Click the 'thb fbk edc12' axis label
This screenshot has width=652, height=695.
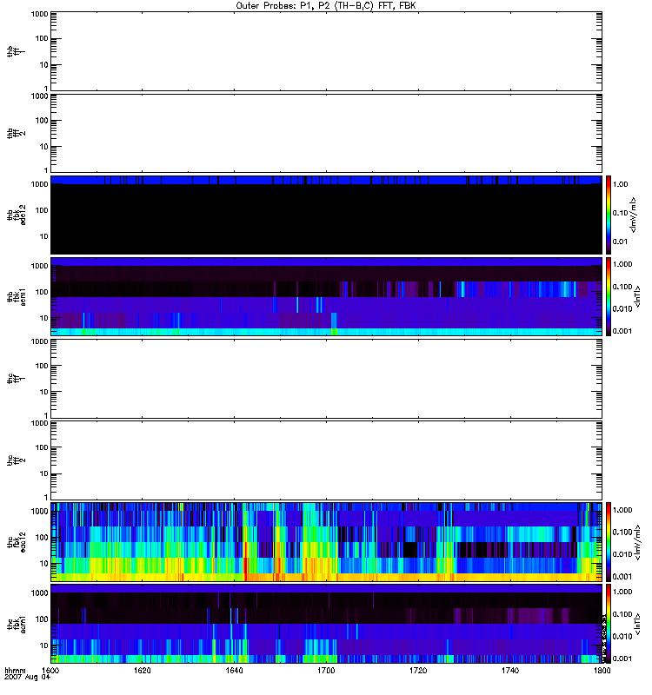pos(17,215)
